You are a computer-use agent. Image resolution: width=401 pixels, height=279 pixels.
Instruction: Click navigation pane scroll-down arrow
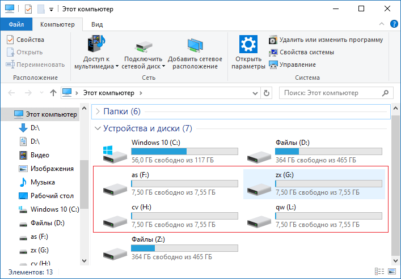coord(84,261)
